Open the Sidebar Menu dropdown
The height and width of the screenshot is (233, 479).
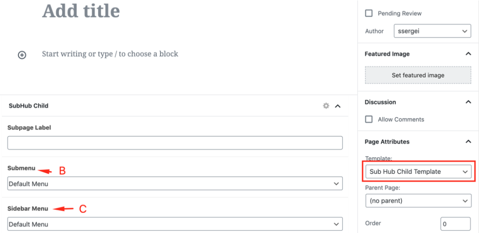[175, 224]
